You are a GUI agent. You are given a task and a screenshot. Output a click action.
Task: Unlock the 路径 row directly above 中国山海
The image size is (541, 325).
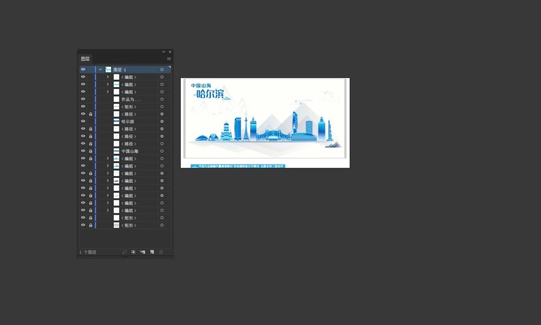coord(91,144)
